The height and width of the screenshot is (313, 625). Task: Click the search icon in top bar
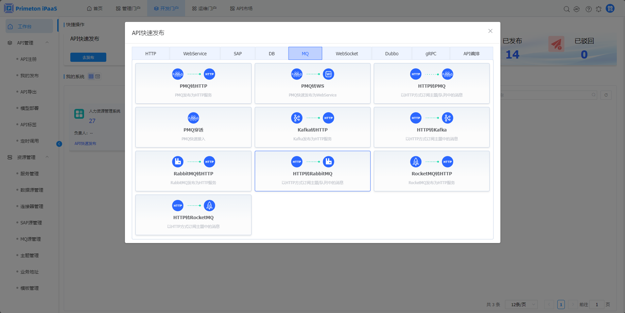point(566,9)
